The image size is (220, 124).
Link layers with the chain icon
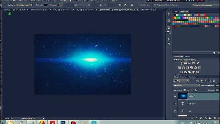coord(192,118)
